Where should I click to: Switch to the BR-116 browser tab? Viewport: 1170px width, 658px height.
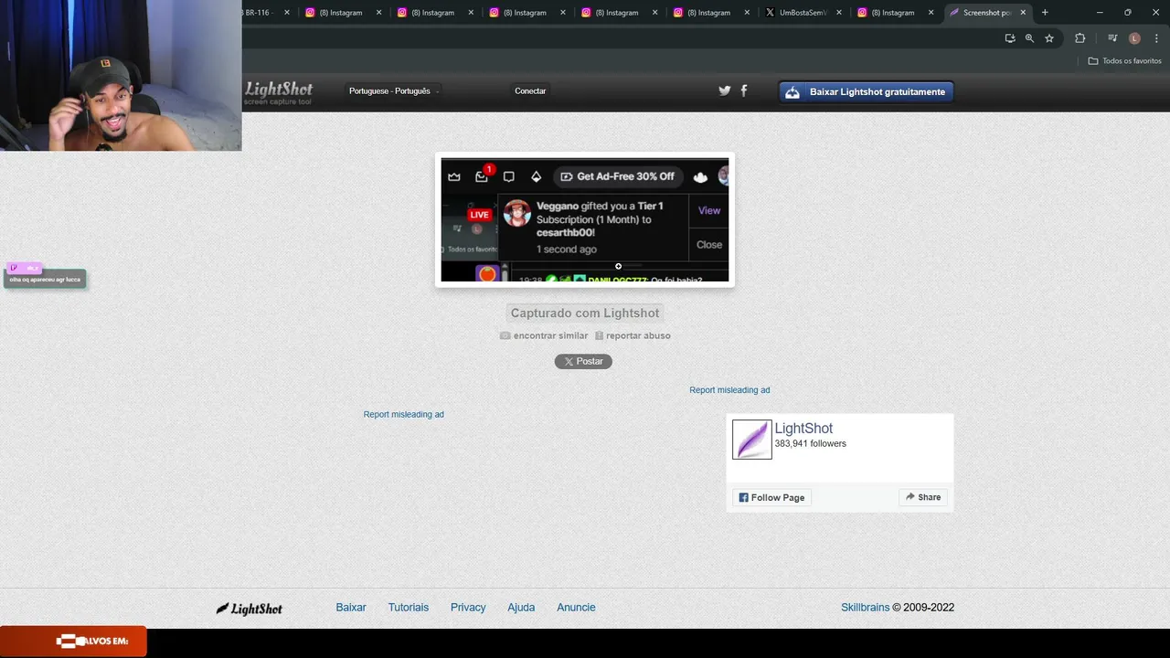pyautogui.click(x=259, y=13)
